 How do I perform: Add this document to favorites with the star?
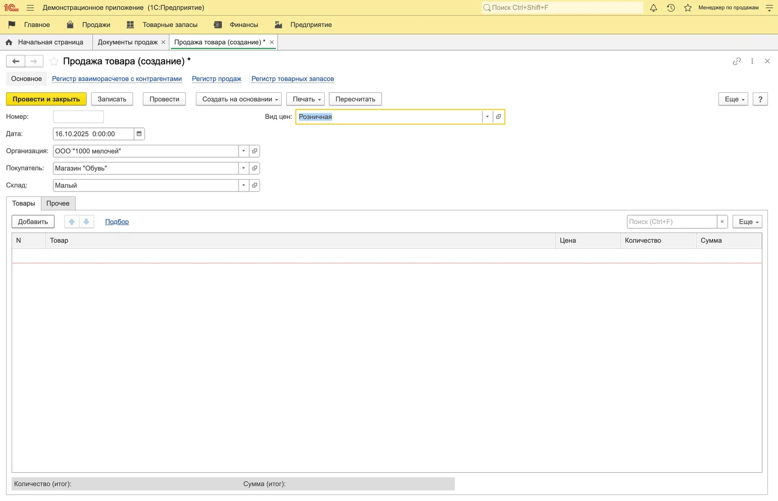pos(54,61)
